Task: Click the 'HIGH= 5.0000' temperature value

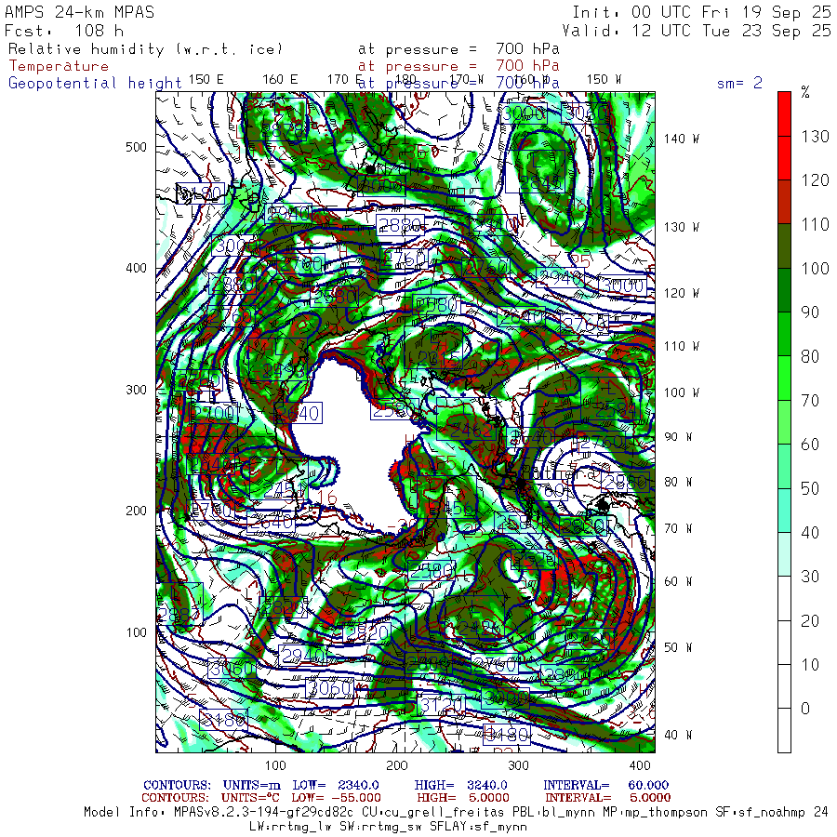Action: click(x=463, y=798)
